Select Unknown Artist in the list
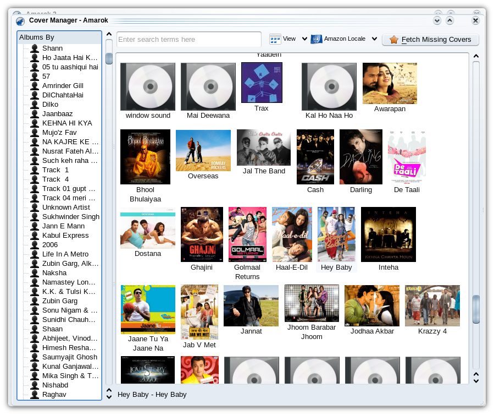494x415 pixels. pos(65,207)
